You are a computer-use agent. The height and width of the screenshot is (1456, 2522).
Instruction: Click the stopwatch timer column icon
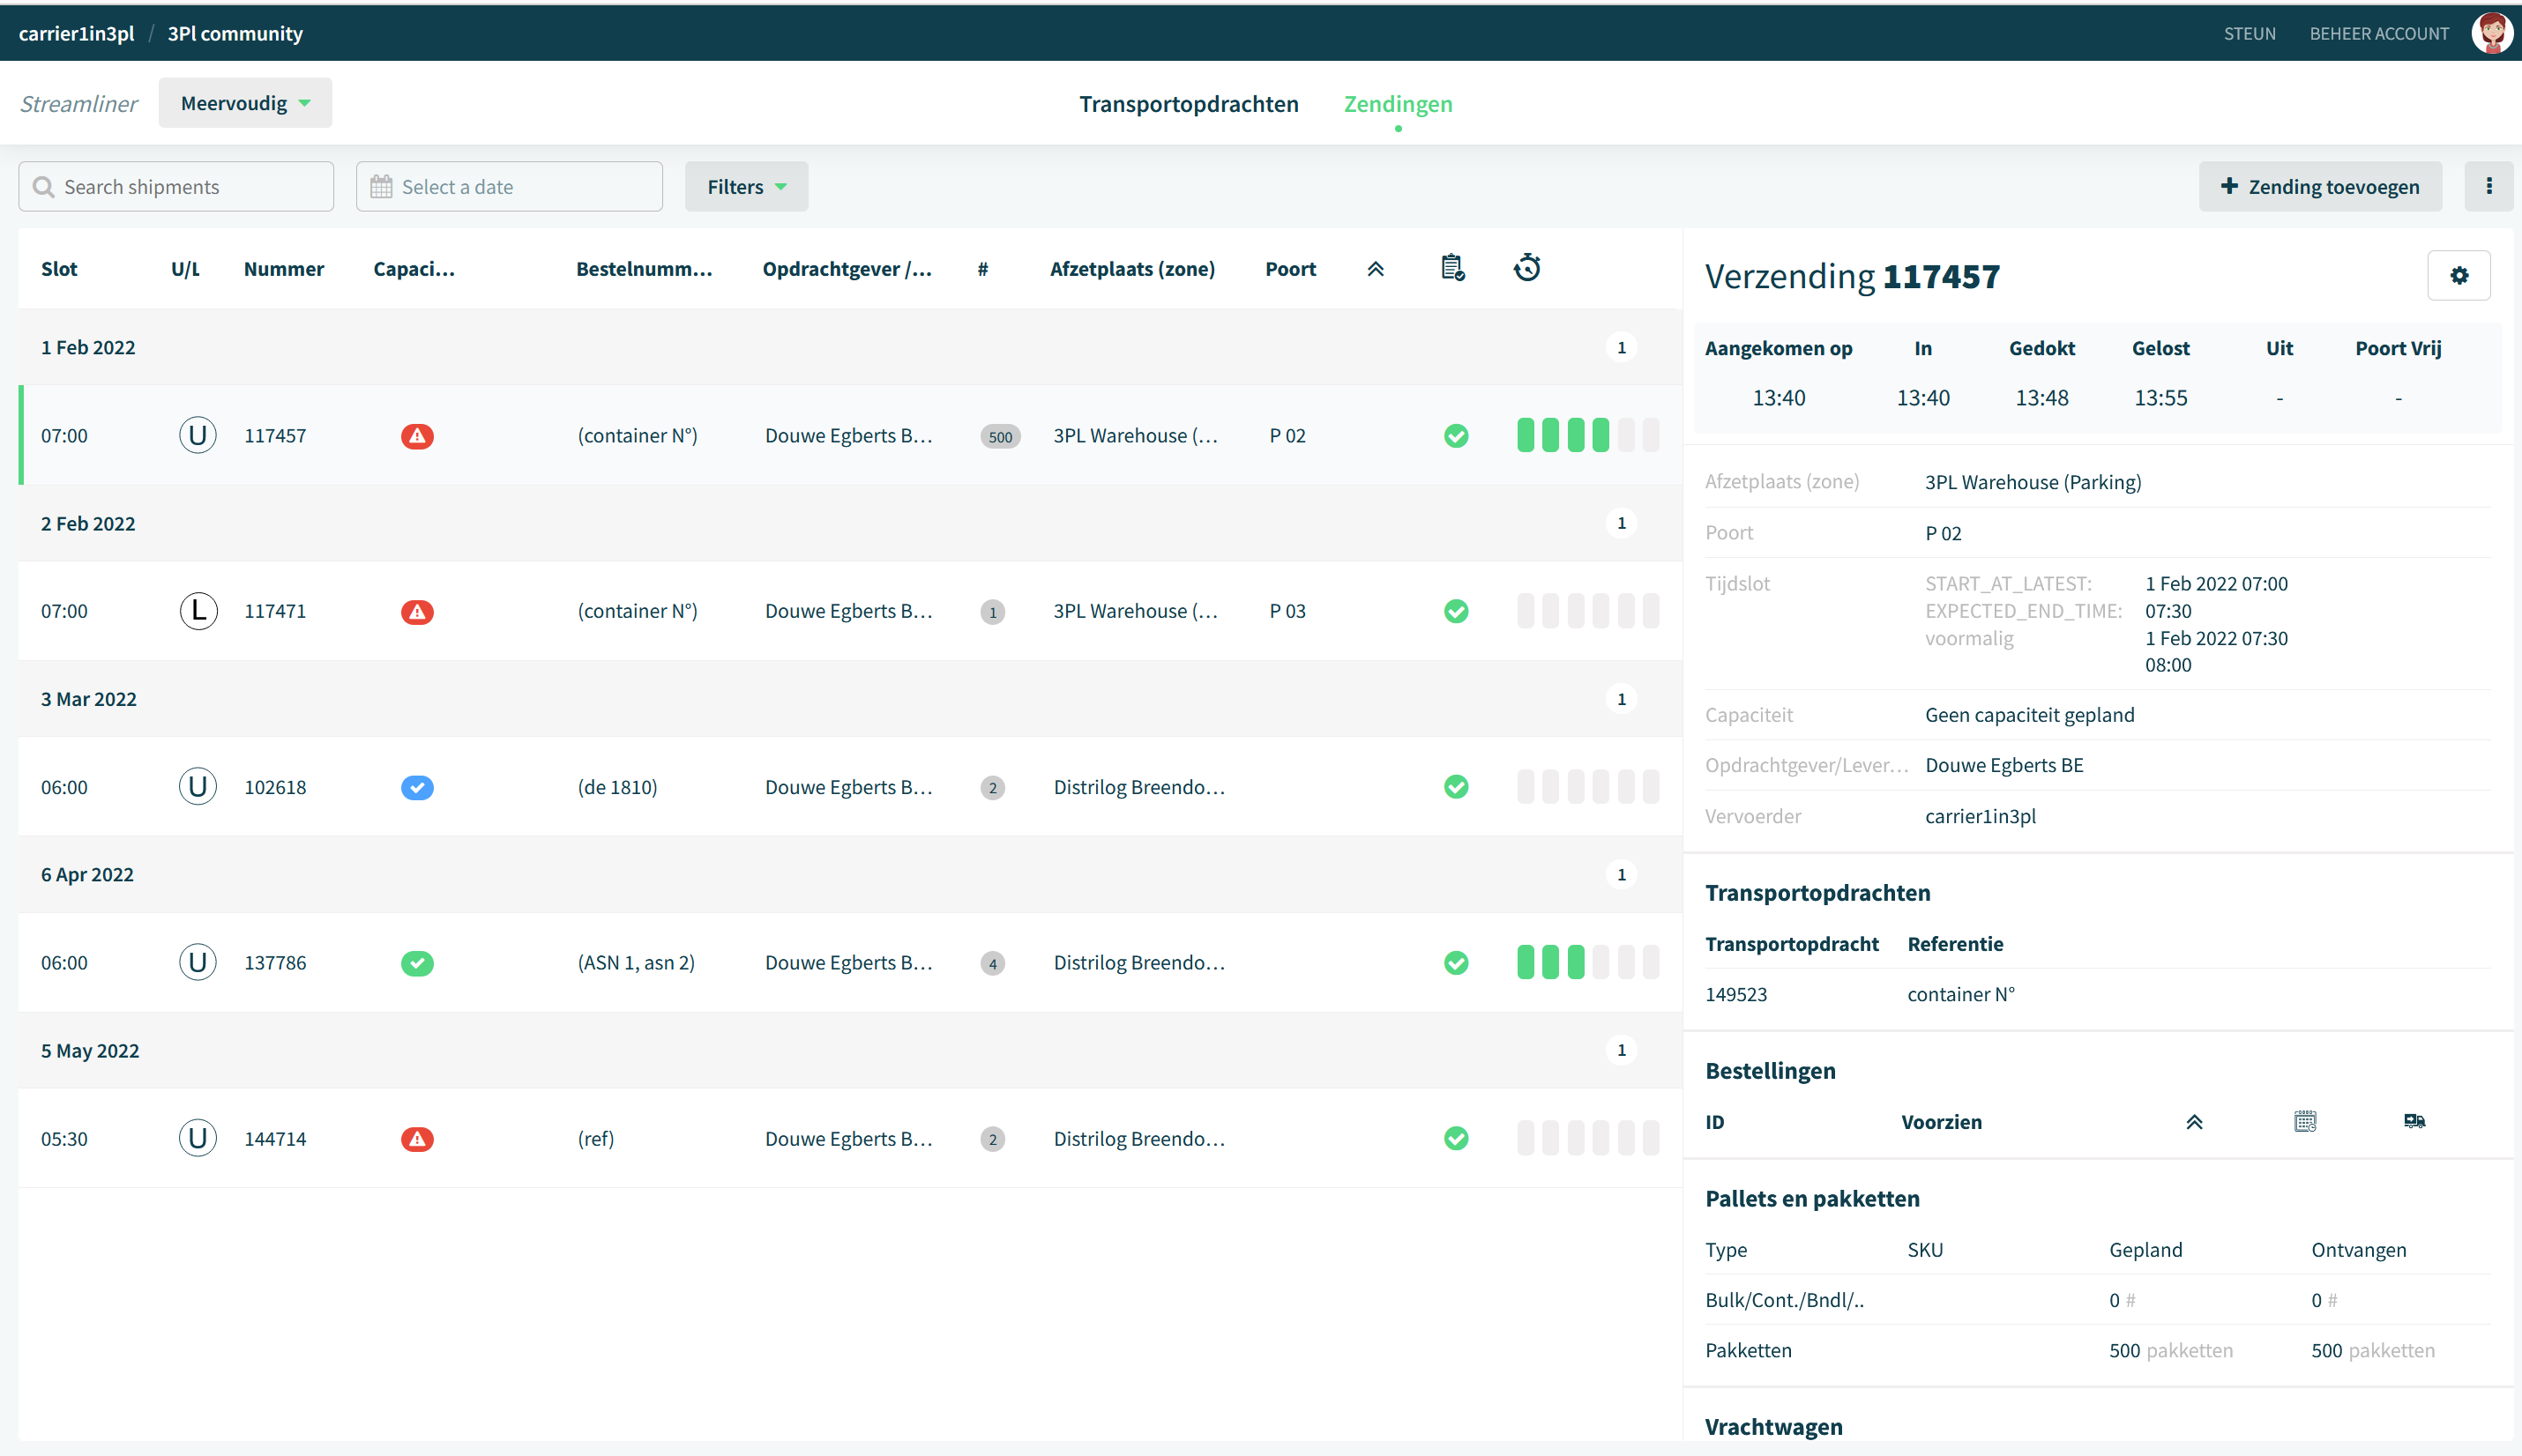pos(1526,268)
